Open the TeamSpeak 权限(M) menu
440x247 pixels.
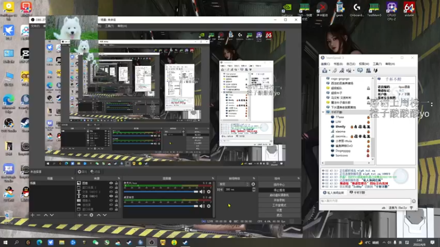(x=364, y=64)
